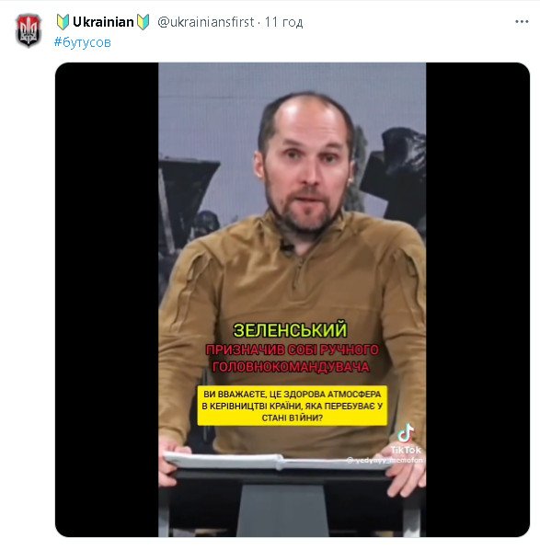
Task: Click the Ukrainian display name
Action: [103, 22]
